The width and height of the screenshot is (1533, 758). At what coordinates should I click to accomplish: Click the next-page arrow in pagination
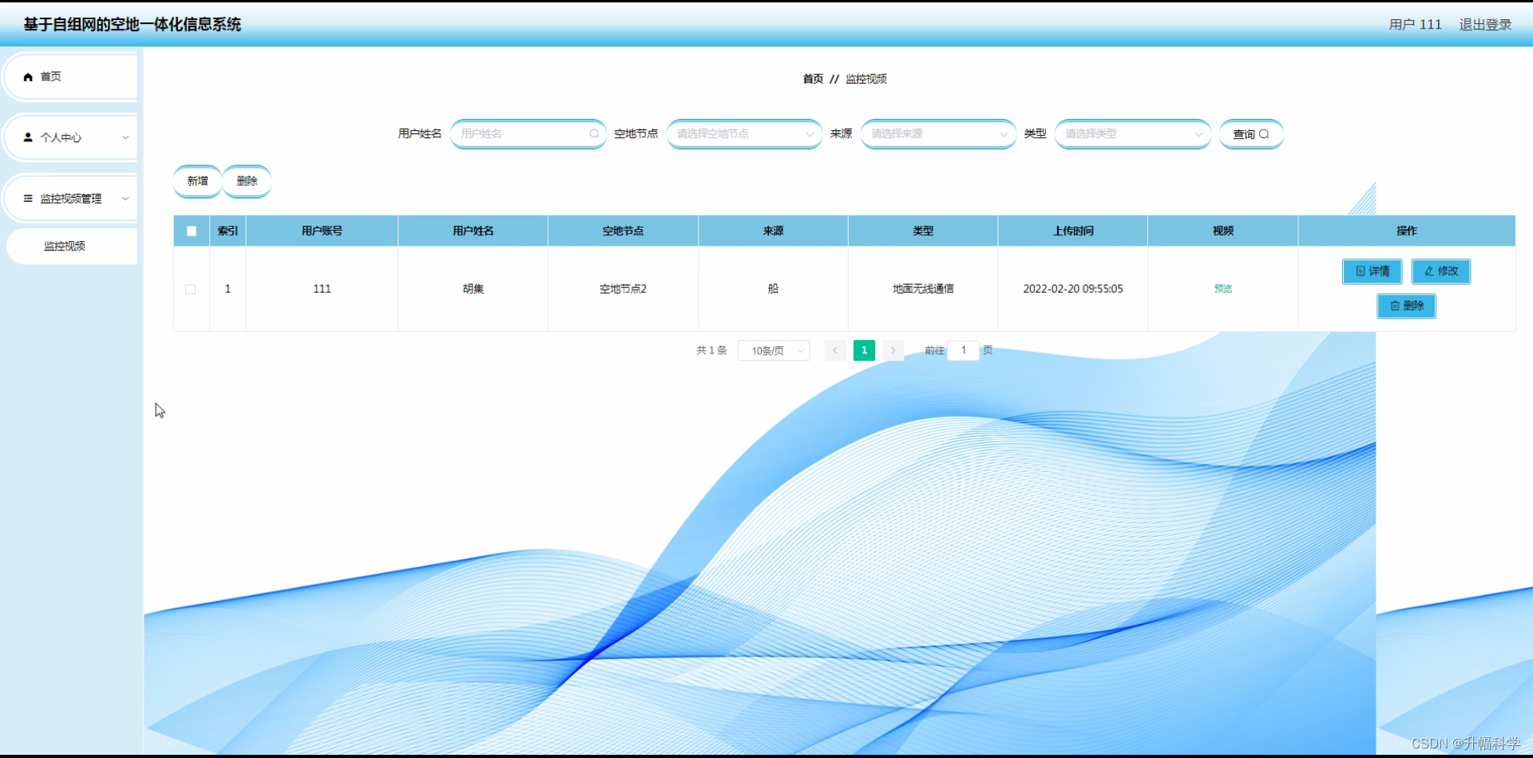pyautogui.click(x=893, y=350)
